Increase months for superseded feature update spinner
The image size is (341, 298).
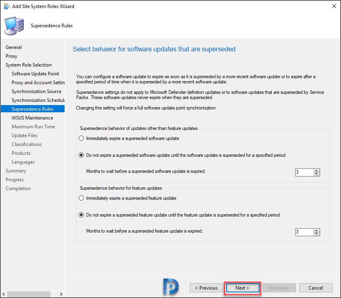click(x=317, y=230)
